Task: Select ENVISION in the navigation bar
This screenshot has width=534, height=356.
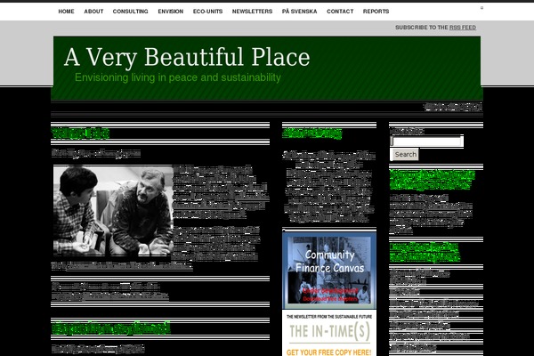Action: 171,12
